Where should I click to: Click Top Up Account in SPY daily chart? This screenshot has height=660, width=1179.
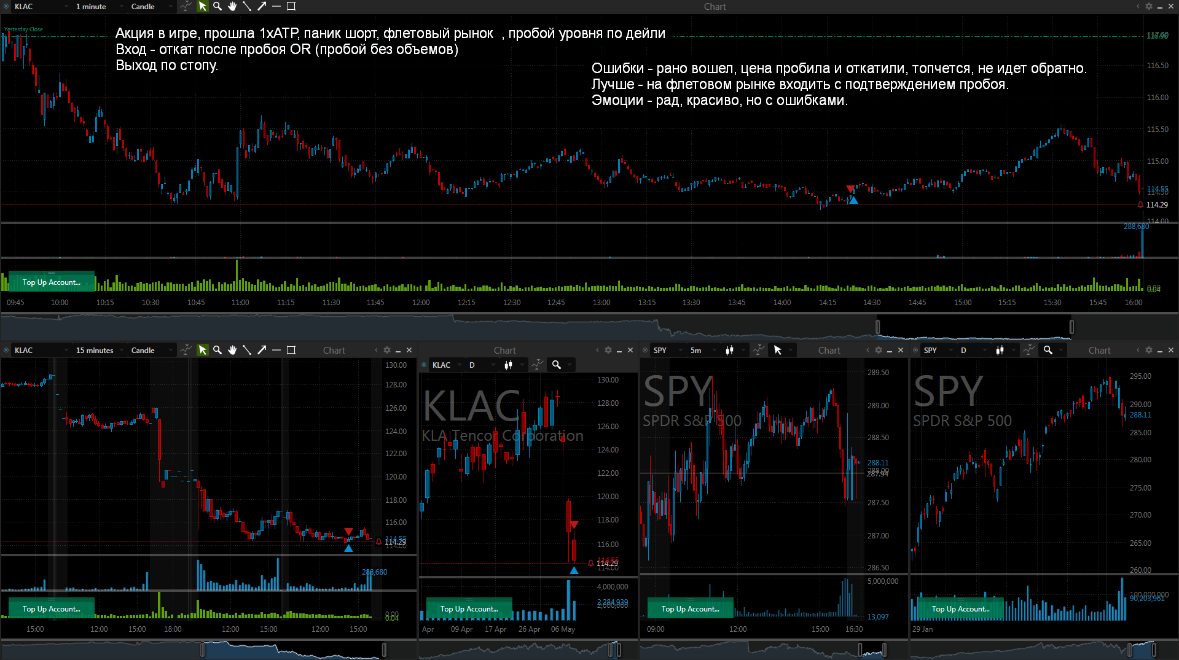(961, 608)
